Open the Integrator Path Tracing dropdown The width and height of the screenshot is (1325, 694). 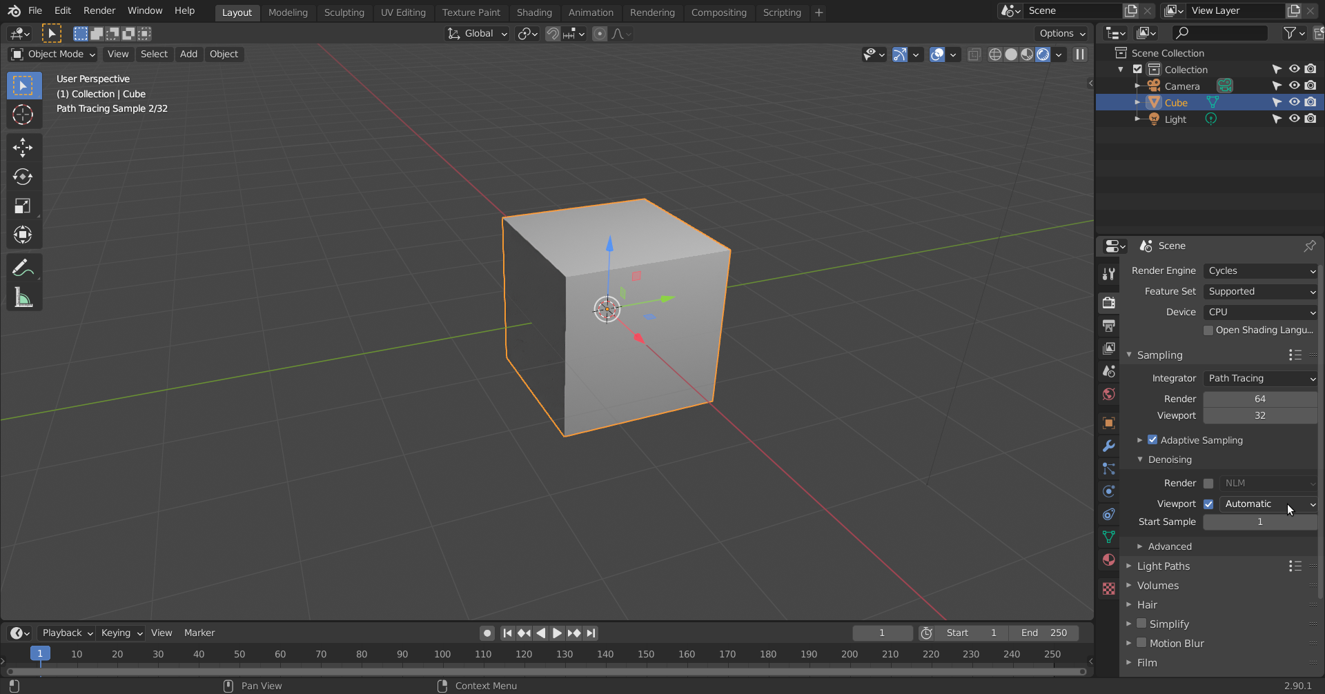(x=1261, y=379)
